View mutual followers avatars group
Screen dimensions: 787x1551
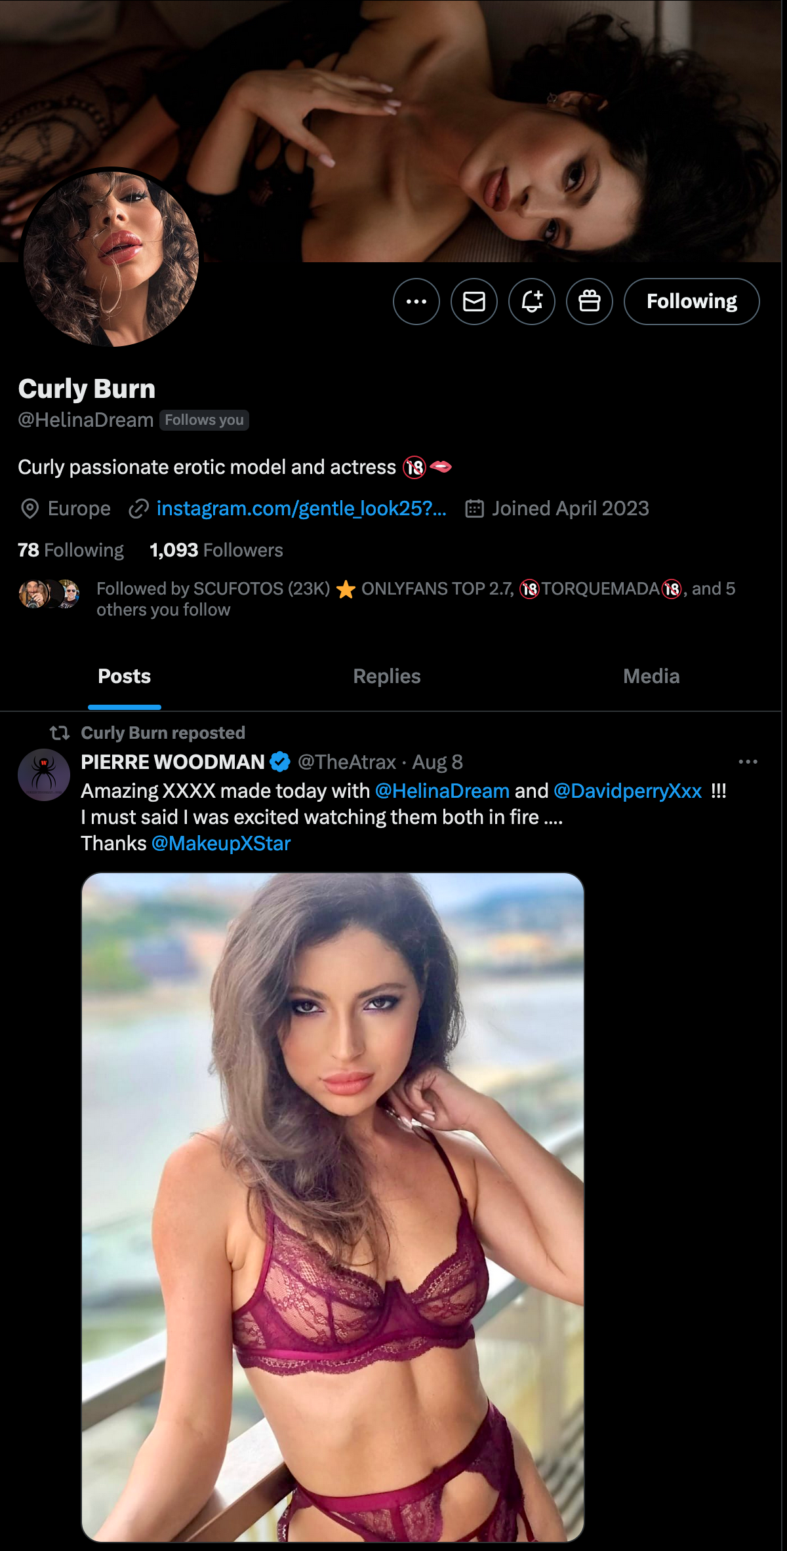click(x=49, y=594)
